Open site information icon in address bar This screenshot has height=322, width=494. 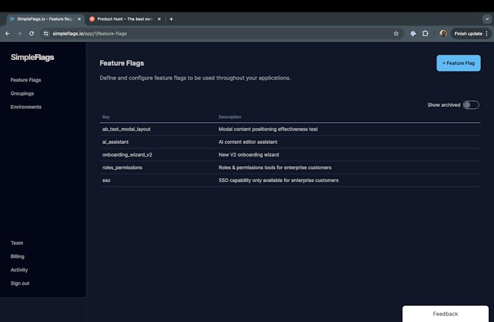(46, 34)
